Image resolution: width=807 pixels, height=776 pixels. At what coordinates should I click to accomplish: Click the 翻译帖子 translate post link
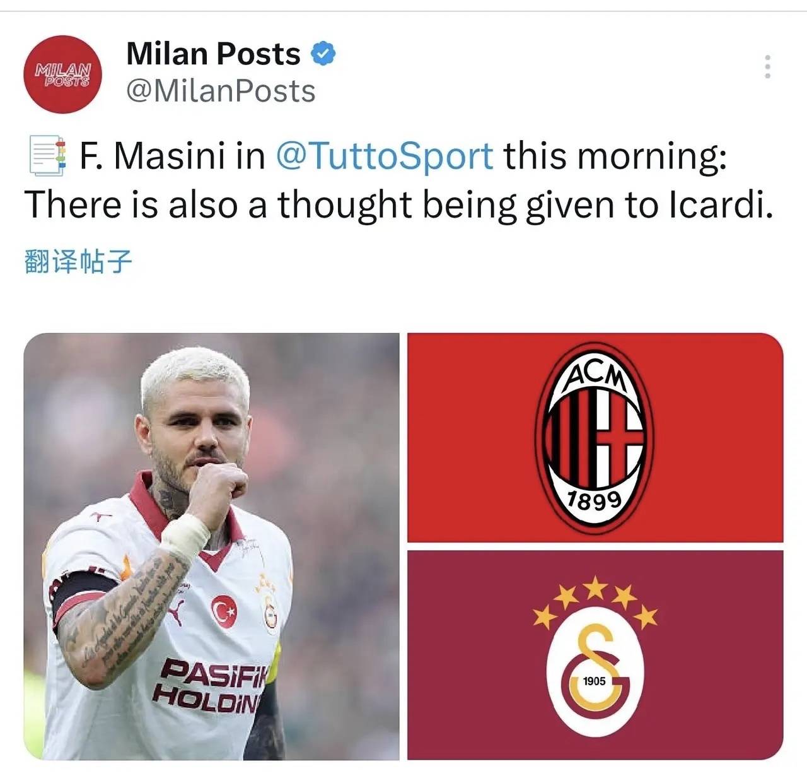(x=79, y=261)
